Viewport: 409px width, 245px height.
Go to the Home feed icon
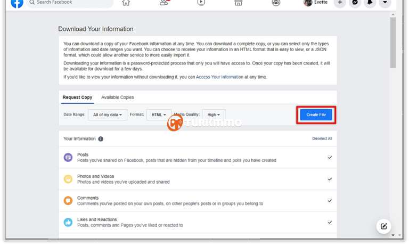(x=126, y=3)
